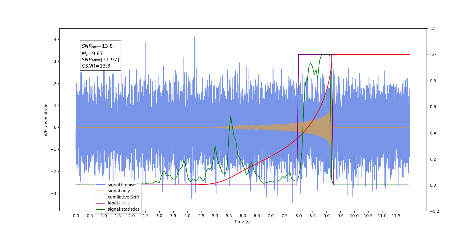Click the SNRMF=[11.97] annotation text

pos(100,60)
